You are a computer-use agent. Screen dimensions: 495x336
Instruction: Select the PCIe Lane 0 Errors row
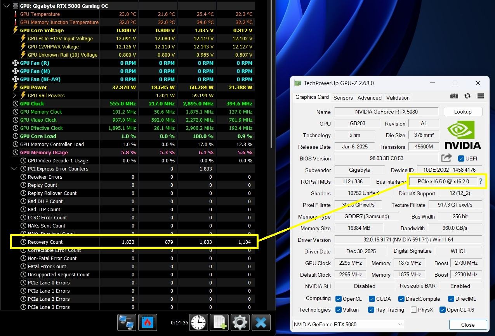pyautogui.click(x=134, y=283)
